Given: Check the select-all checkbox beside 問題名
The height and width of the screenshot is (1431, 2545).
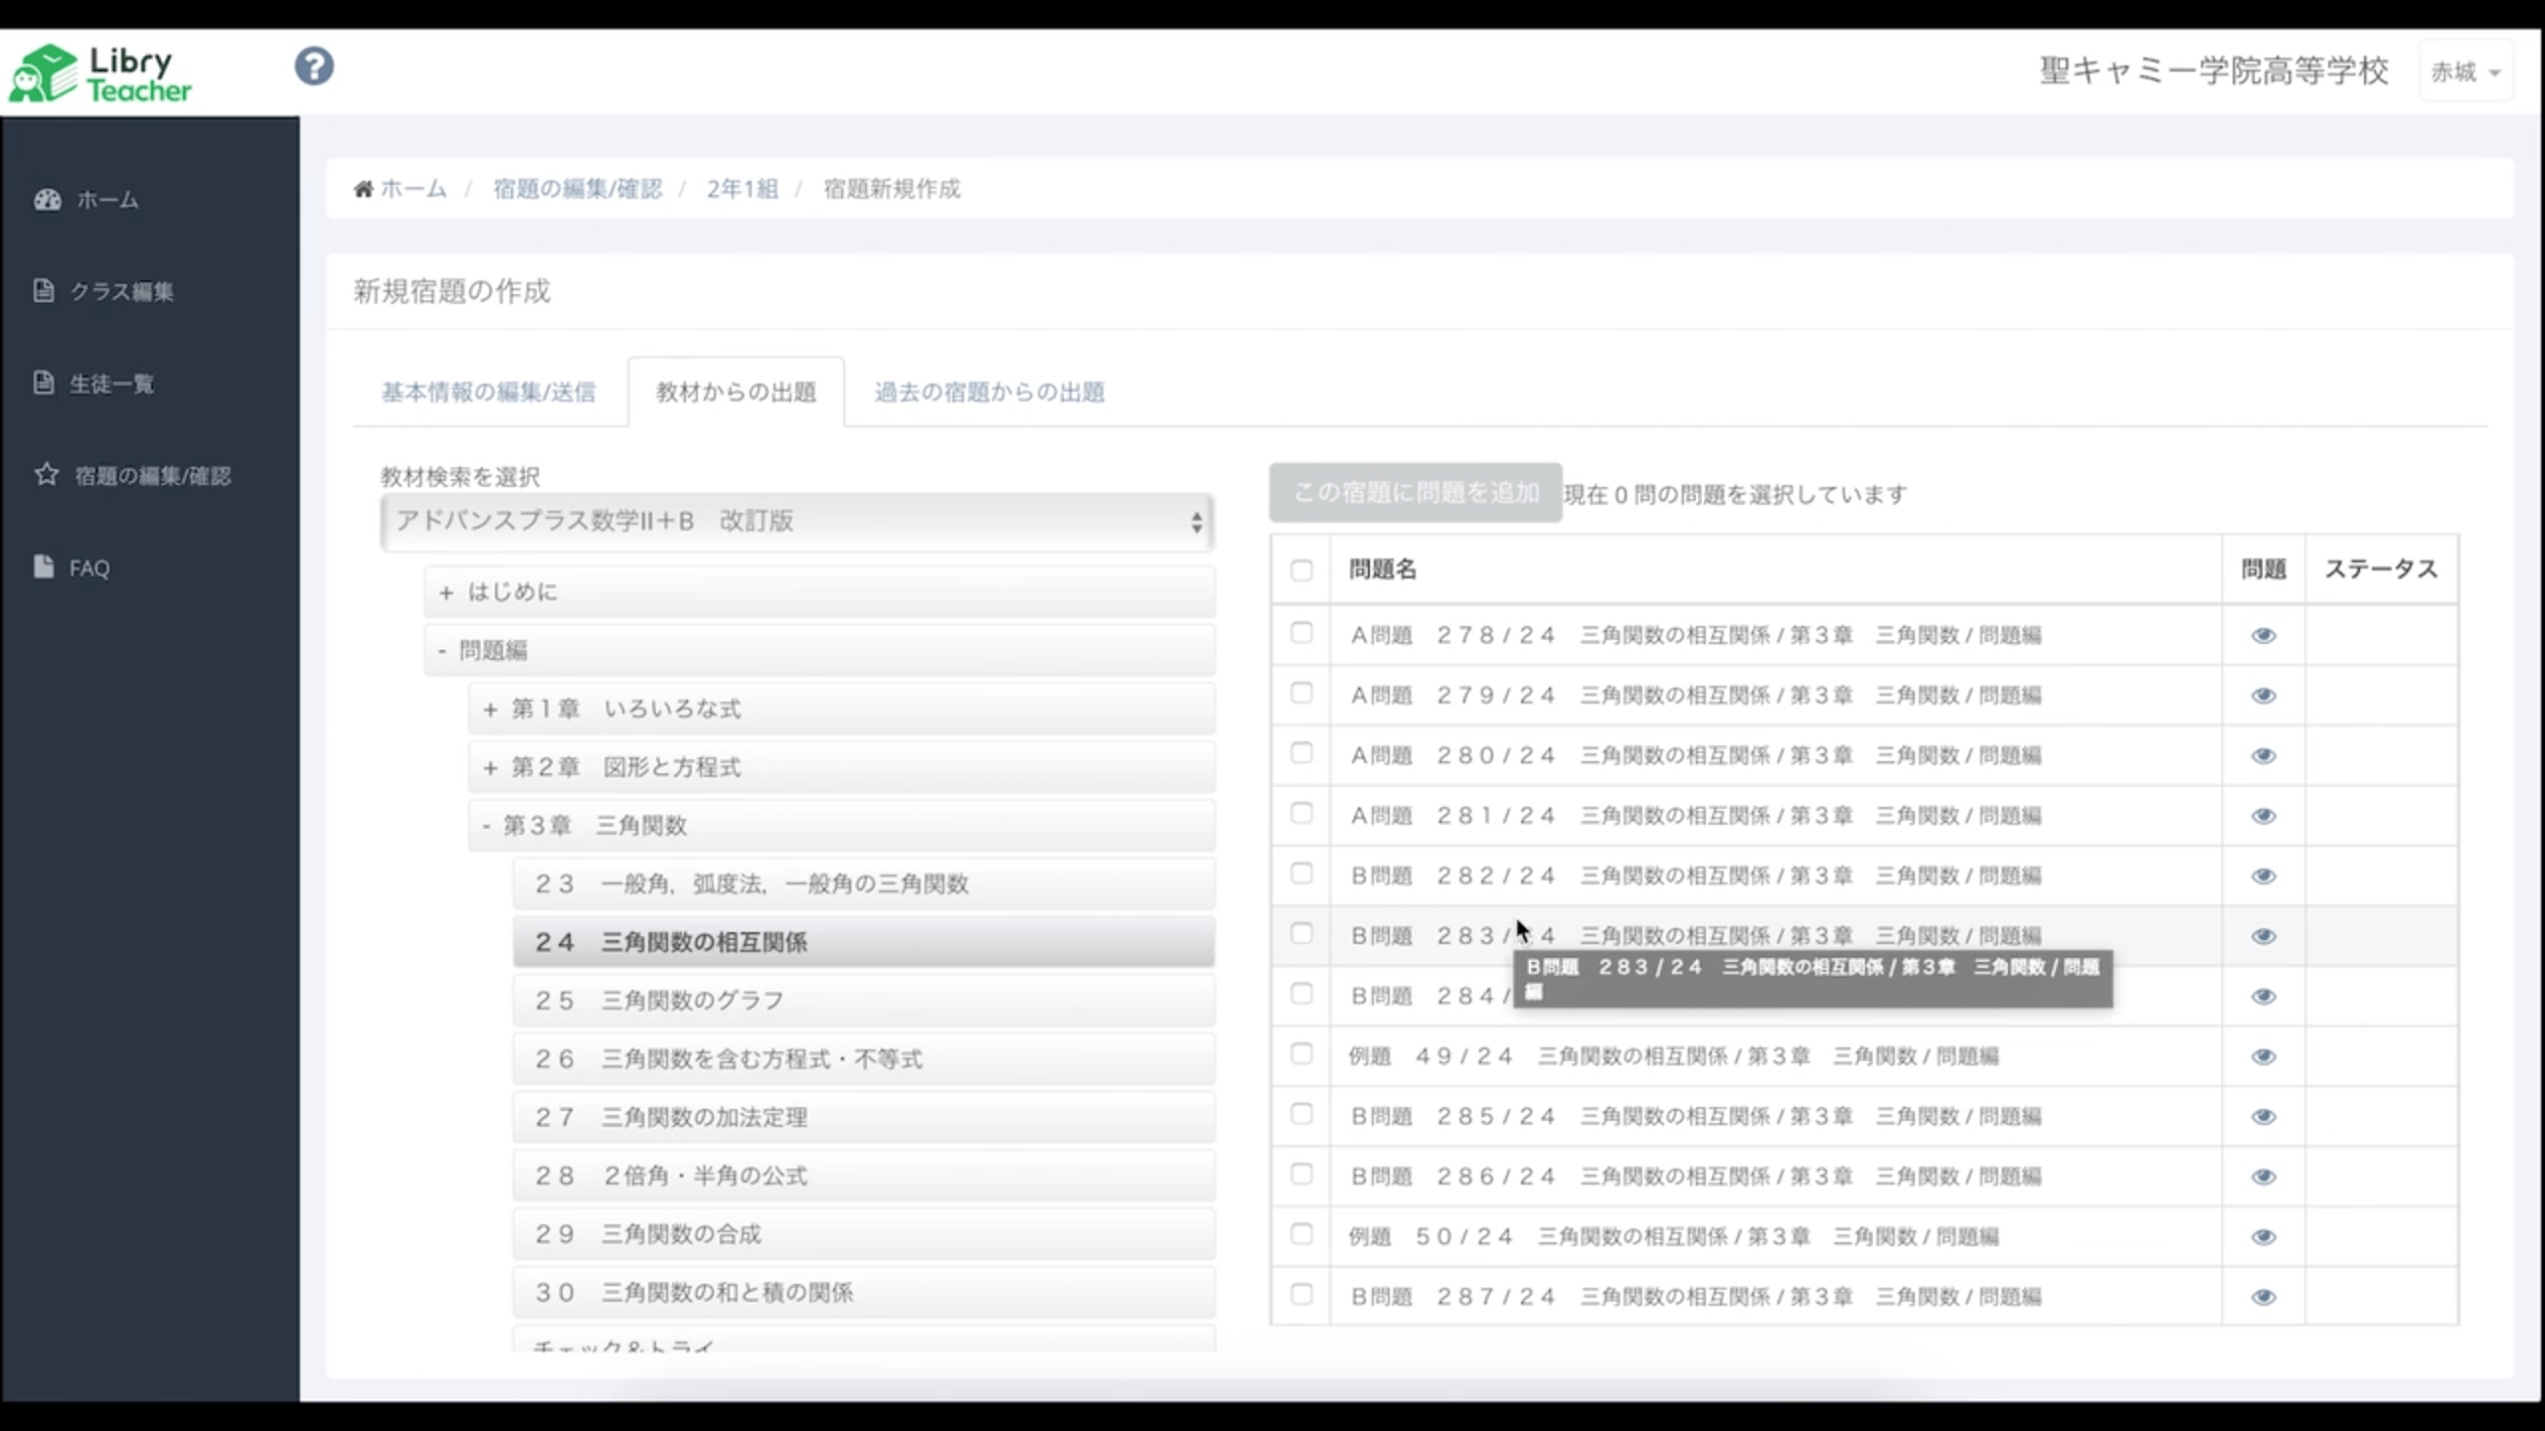Looking at the screenshot, I should pyautogui.click(x=1300, y=570).
